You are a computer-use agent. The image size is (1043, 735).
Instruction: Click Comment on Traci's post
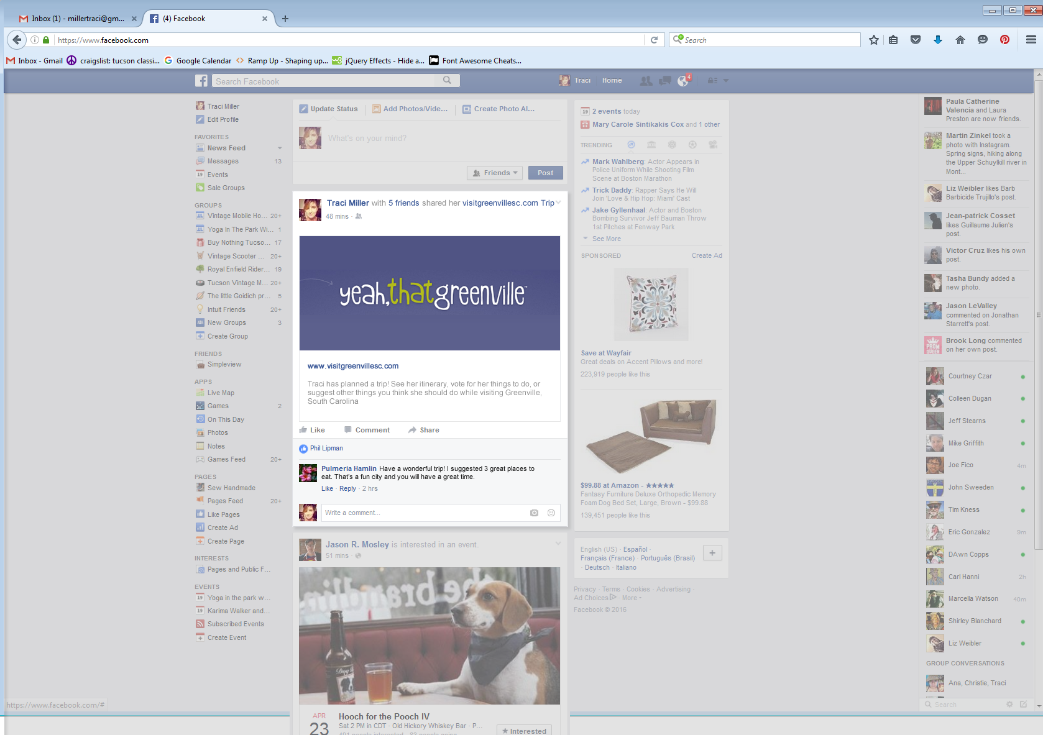pyautogui.click(x=367, y=430)
